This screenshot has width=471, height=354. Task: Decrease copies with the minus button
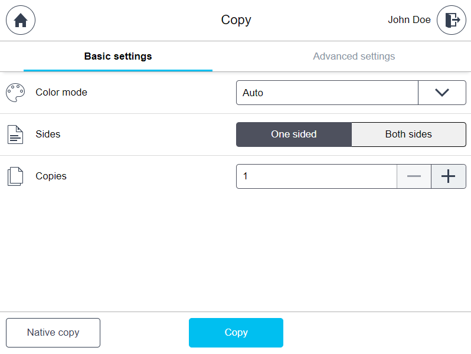(414, 176)
